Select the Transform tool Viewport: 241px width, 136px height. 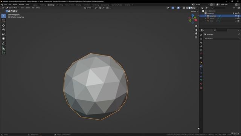(x=3, y=39)
